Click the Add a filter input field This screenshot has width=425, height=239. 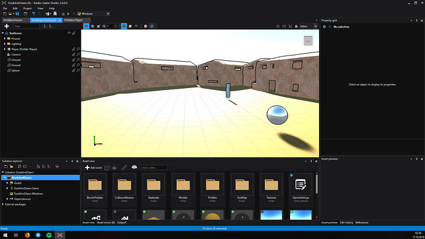(154, 168)
